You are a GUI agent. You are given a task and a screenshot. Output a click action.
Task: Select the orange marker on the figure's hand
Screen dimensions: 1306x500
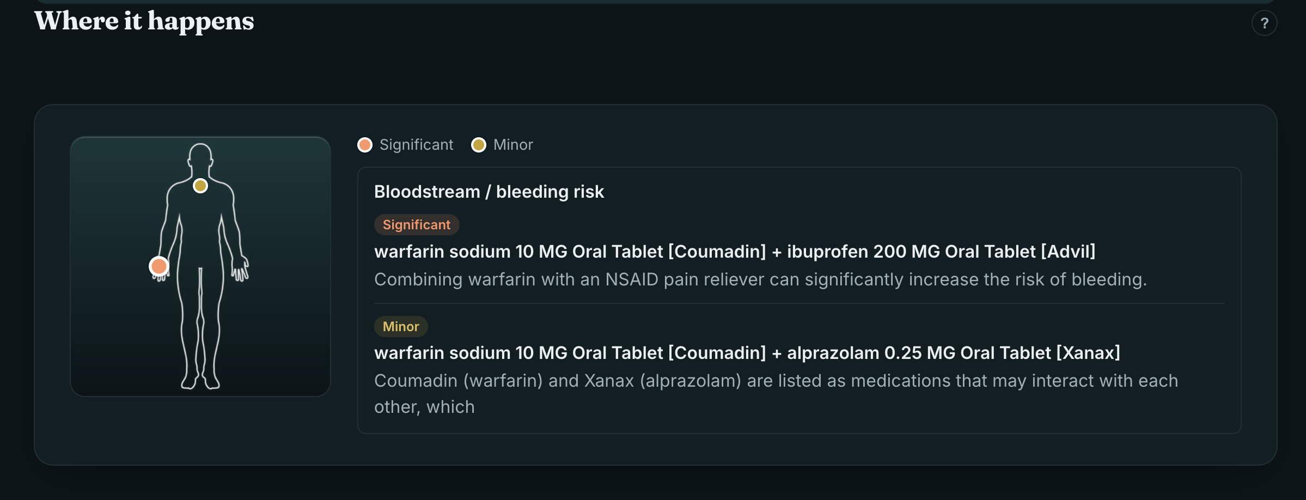coord(159,266)
